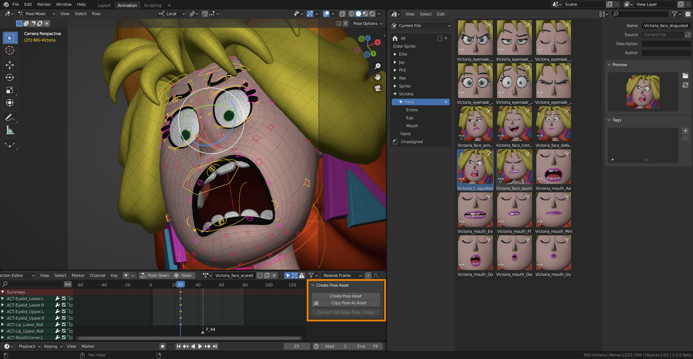The width and height of the screenshot is (693, 359).
Task: Activate the Annotate tool
Action: click(x=10, y=117)
